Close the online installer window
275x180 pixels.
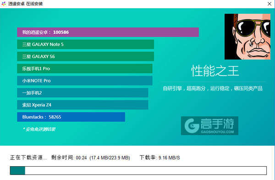click(x=269, y=4)
